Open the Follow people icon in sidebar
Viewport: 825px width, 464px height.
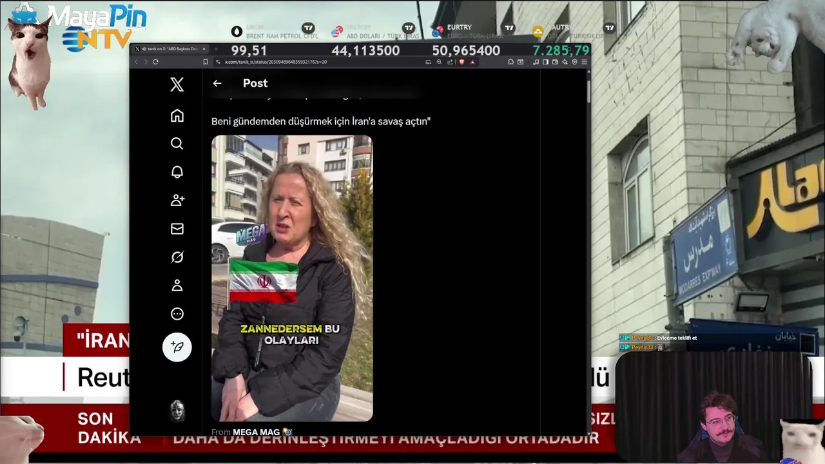pos(177,200)
